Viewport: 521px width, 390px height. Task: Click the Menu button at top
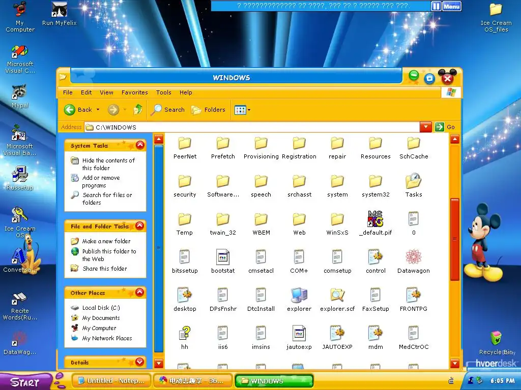[x=452, y=6]
